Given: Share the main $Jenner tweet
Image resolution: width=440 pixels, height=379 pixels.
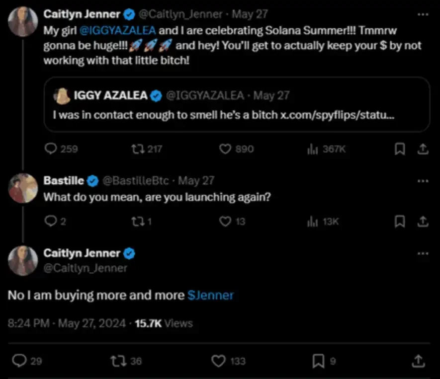Looking at the screenshot, I should 419,360.
